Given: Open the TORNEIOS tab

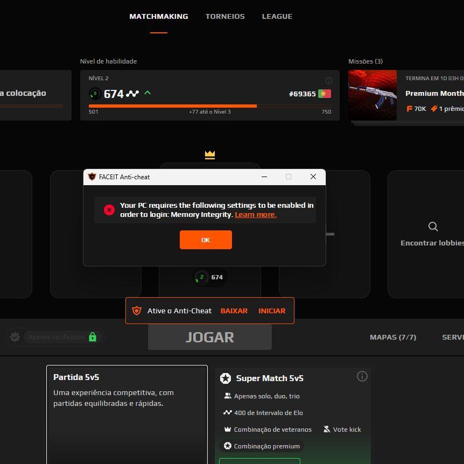Looking at the screenshot, I should click(x=225, y=16).
